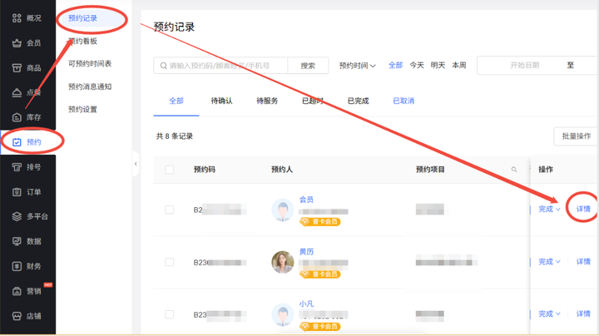Check the first booking row checkbox
The width and height of the screenshot is (599, 336).
coord(170,210)
